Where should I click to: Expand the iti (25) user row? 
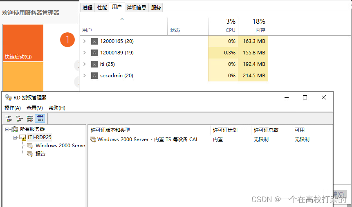[x=84, y=64]
